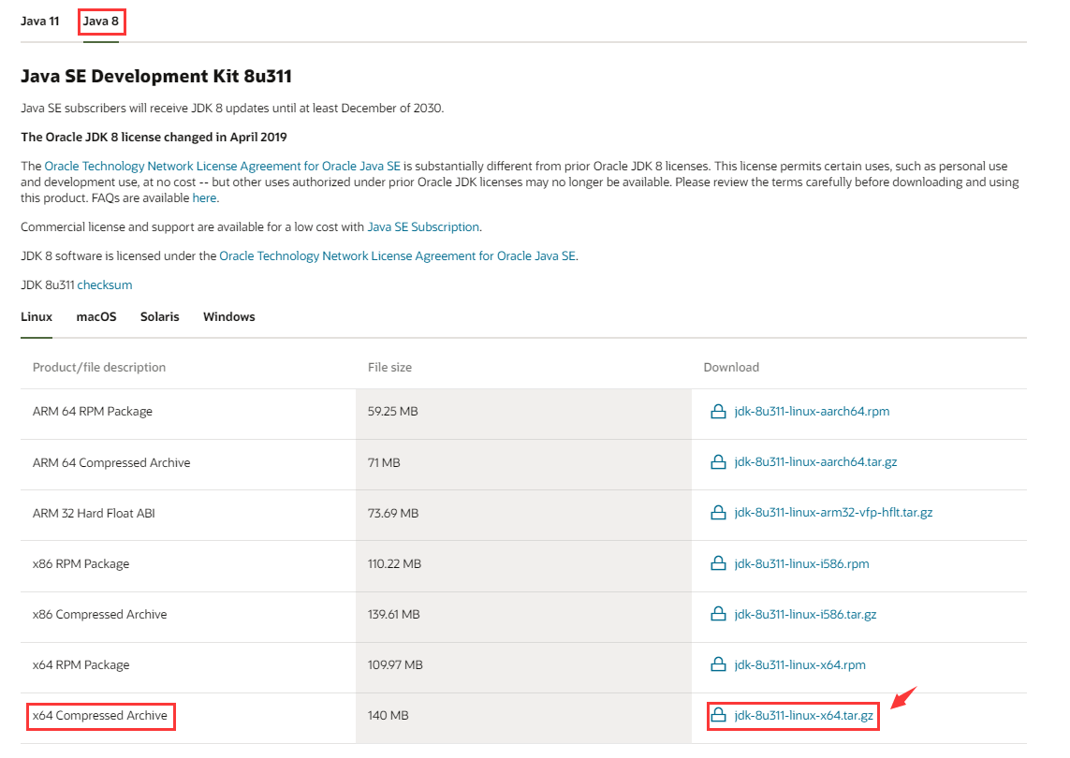1070x758 pixels.
Task: Click the 'Java SE Development Kit 8u311' heading
Action: click(156, 76)
